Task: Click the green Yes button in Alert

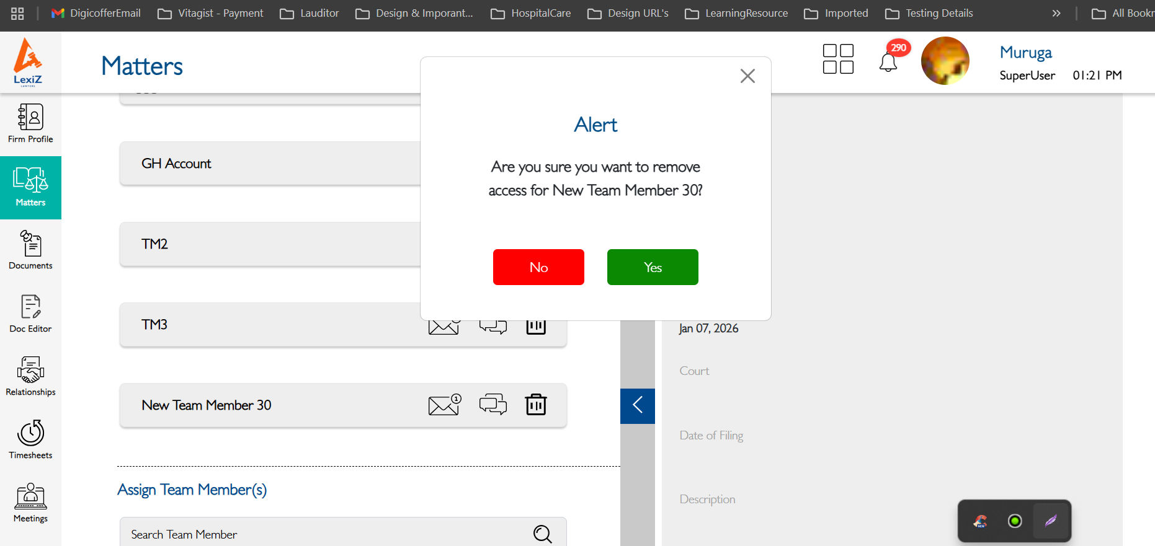Action: tap(653, 267)
